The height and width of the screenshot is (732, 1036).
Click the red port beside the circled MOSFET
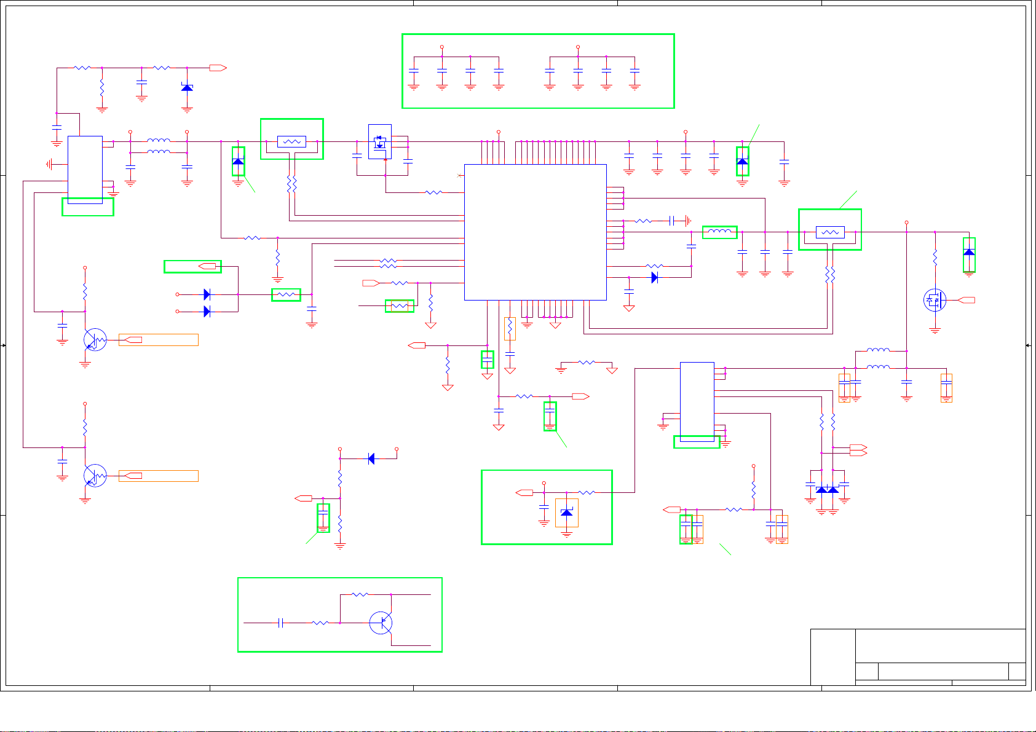pos(967,301)
